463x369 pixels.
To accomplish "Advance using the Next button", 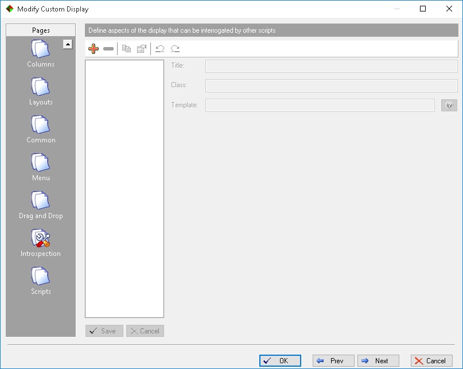I will 378,360.
